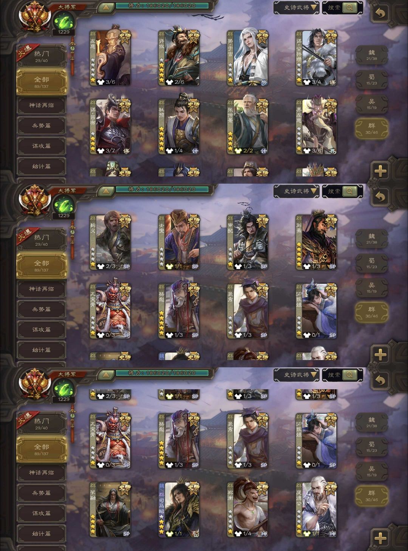Switch to 神话再临 tab in the top screenshot

coord(41,105)
